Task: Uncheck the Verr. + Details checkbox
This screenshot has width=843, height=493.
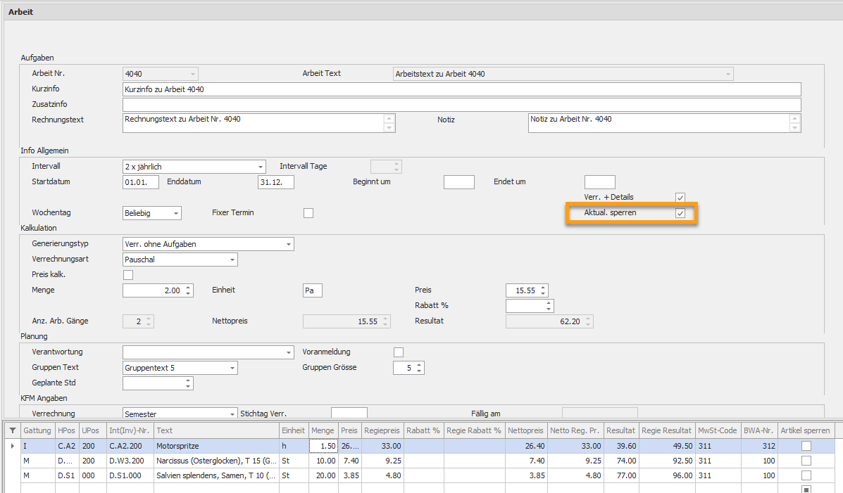Action: point(680,198)
